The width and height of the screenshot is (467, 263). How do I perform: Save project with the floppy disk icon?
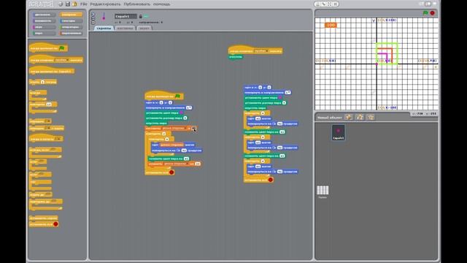[x=68, y=4]
